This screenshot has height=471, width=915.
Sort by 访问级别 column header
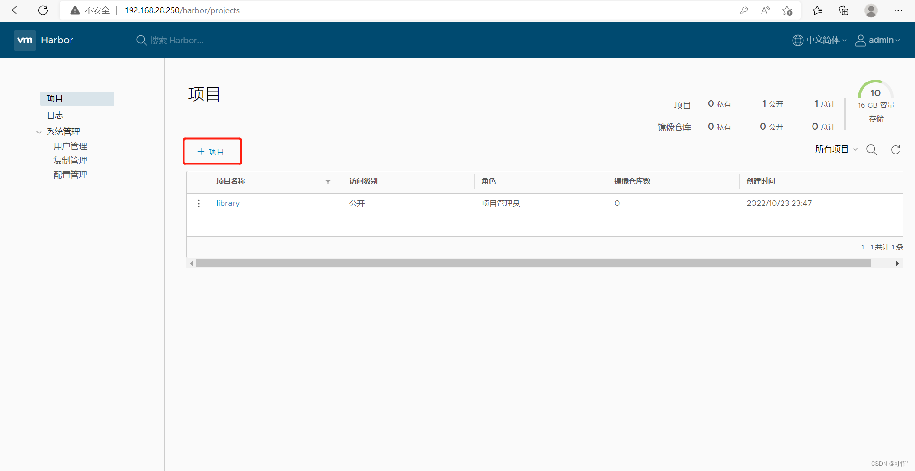pos(363,181)
